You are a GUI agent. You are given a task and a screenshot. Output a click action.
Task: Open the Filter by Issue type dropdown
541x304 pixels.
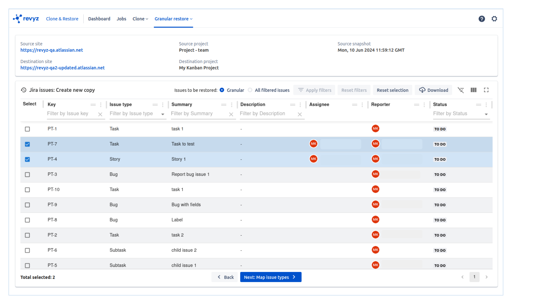[x=163, y=114]
